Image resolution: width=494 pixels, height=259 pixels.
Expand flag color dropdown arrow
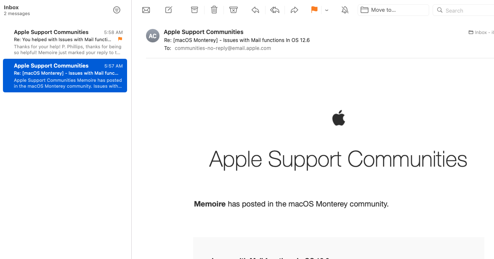pyautogui.click(x=327, y=10)
